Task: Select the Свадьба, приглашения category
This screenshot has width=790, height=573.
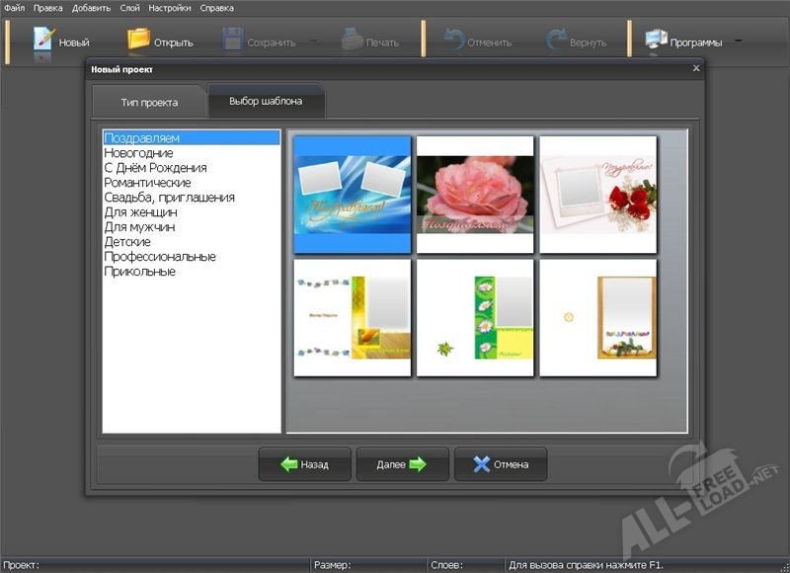Action: [169, 198]
